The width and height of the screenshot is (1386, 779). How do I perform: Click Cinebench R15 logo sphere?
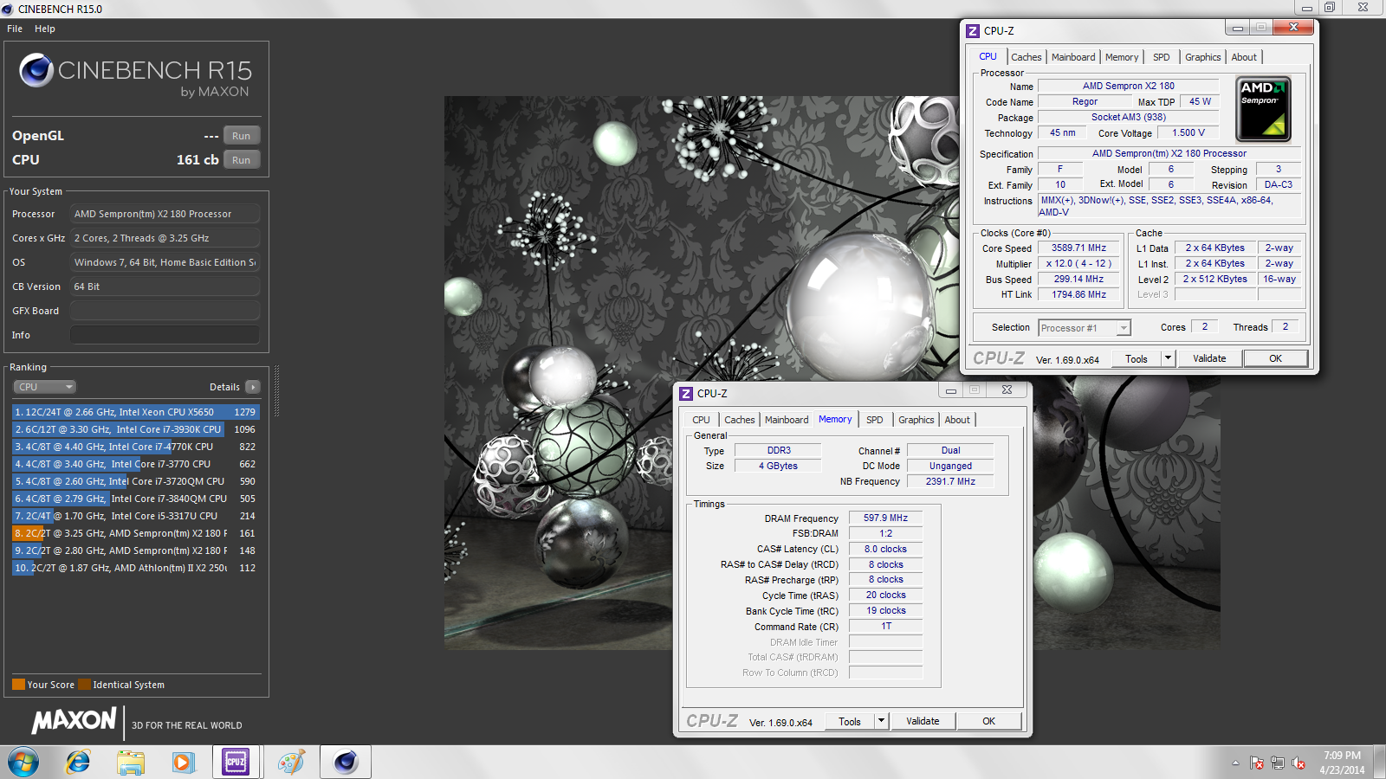click(36, 70)
